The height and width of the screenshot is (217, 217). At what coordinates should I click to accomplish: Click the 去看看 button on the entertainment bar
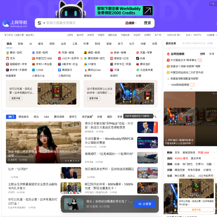[x=145, y=204]
